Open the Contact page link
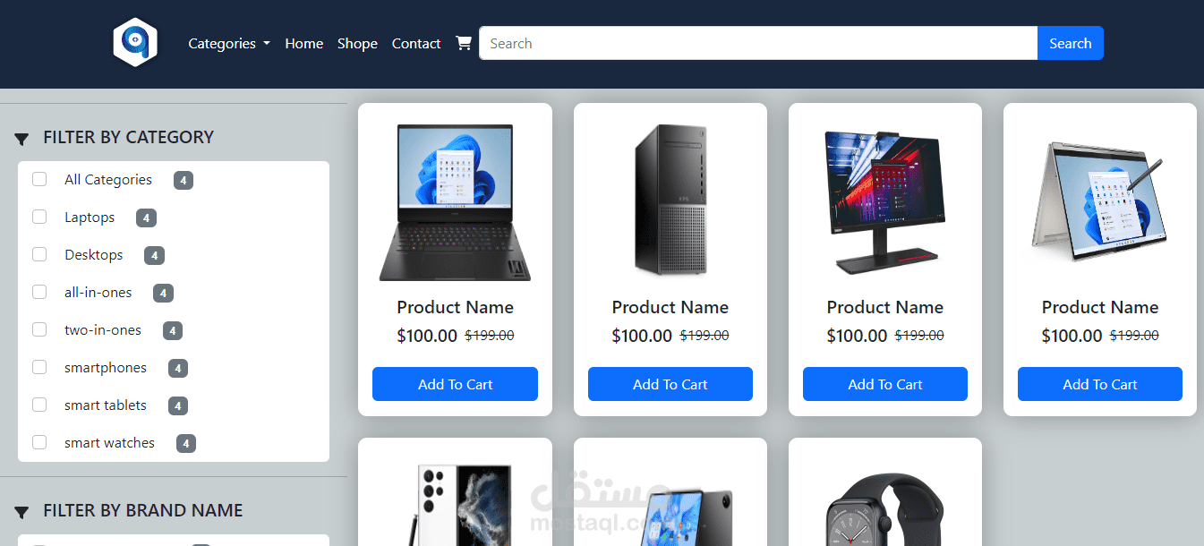1204x546 pixels. point(416,43)
